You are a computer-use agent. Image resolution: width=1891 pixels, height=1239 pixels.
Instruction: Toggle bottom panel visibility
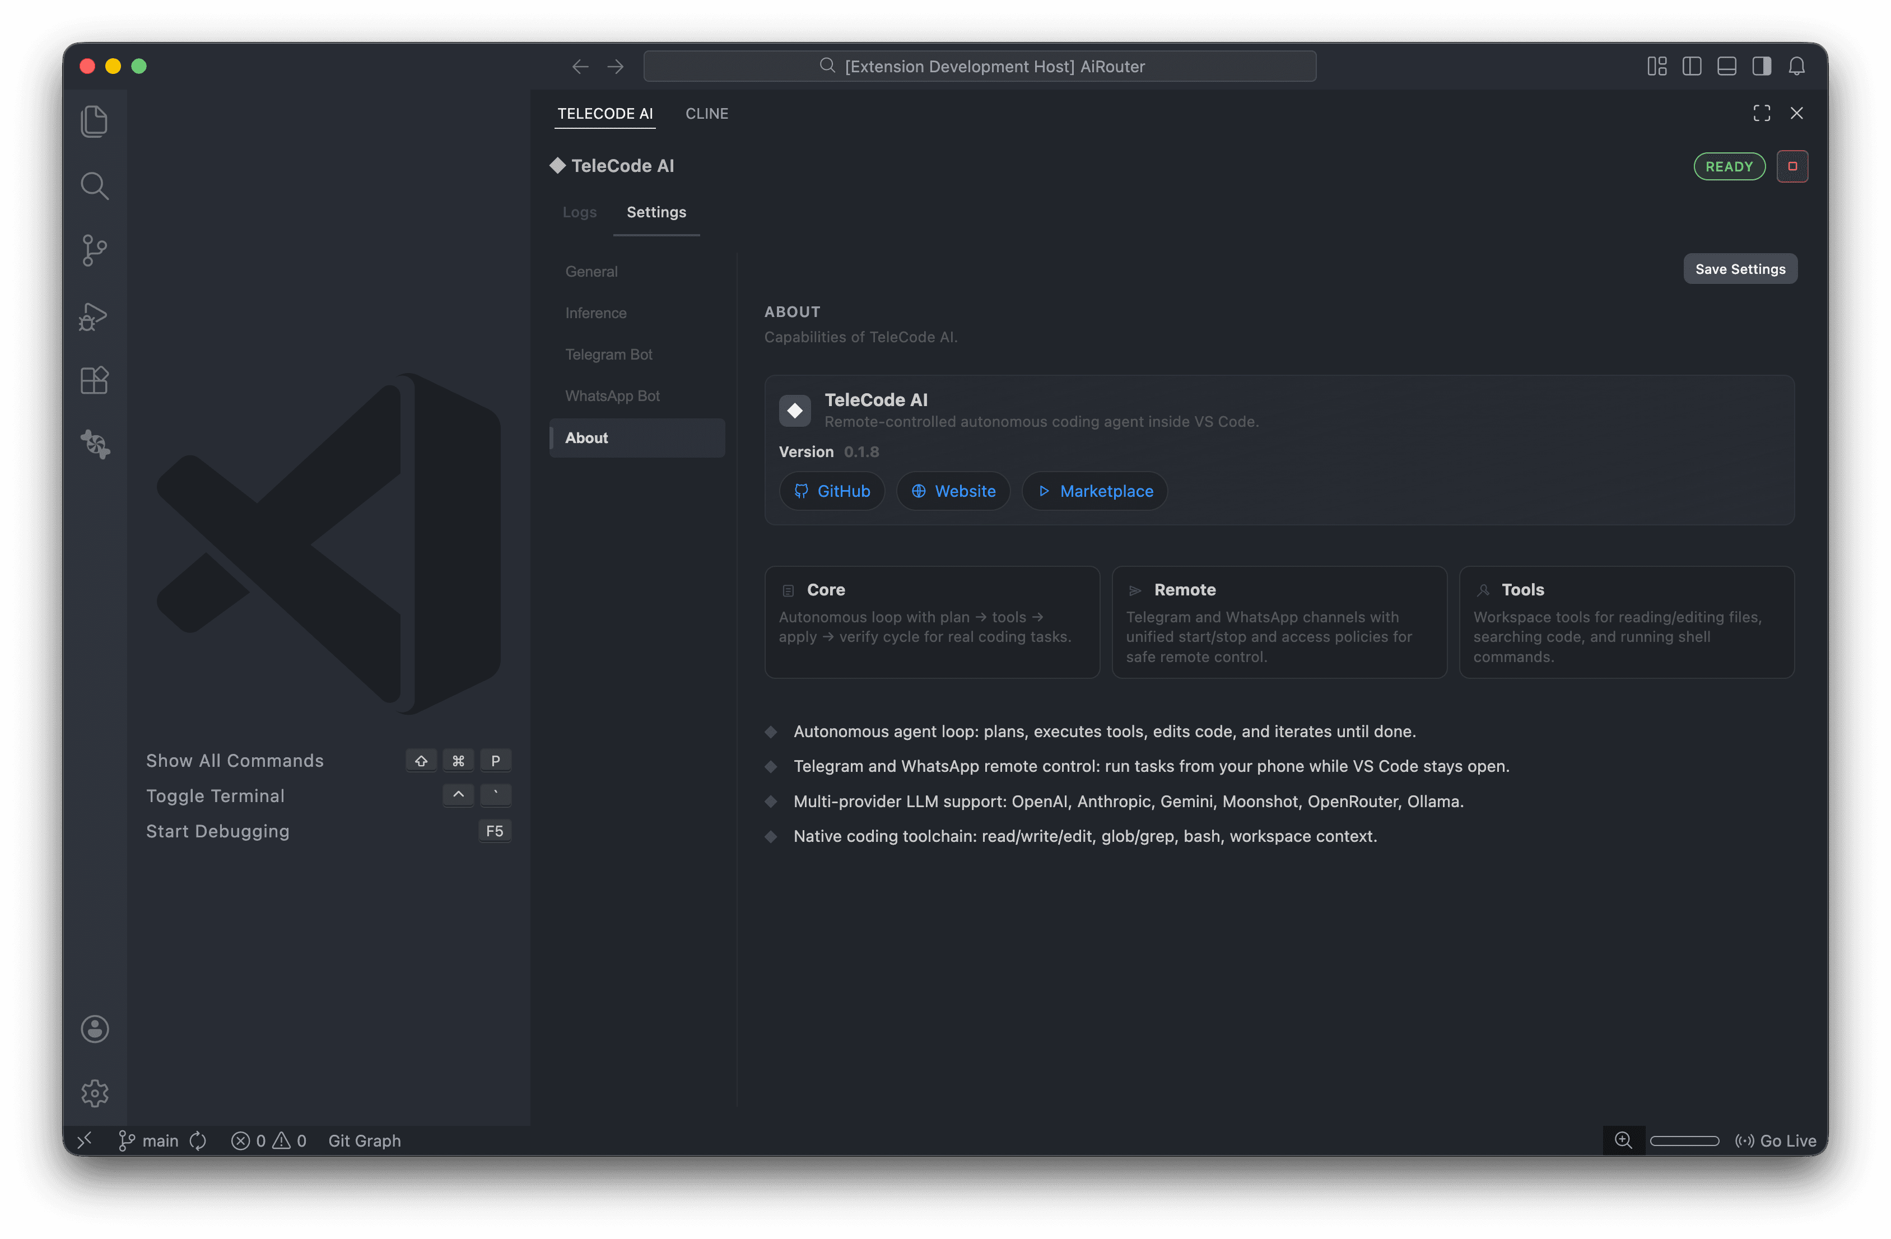(x=1726, y=66)
